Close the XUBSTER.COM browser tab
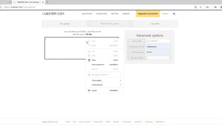Image resolution: width=222 pixels, height=125 pixels. [x=43, y=2]
